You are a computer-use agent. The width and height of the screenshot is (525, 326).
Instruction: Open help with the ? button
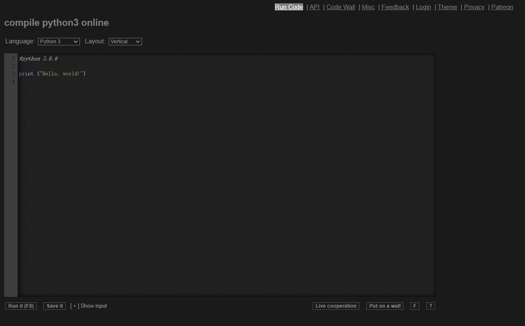click(x=430, y=306)
